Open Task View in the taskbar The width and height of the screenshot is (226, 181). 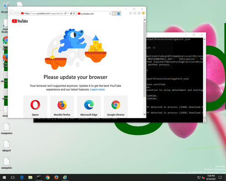pyautogui.click(x=13, y=177)
